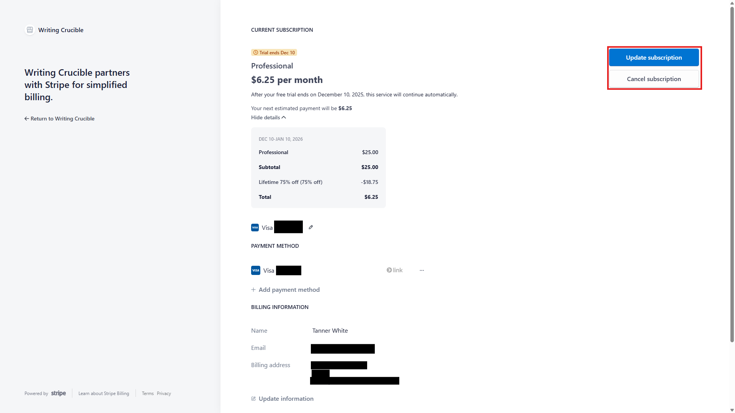Click Update subscription
Image resolution: width=735 pixels, height=413 pixels.
(x=654, y=57)
